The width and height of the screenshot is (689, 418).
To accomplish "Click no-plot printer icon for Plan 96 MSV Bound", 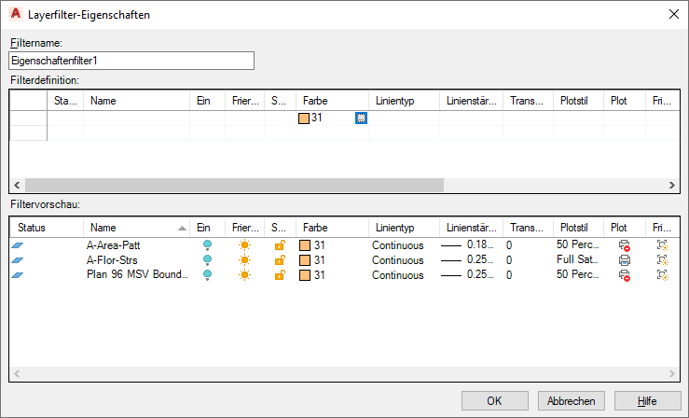I will tap(625, 275).
